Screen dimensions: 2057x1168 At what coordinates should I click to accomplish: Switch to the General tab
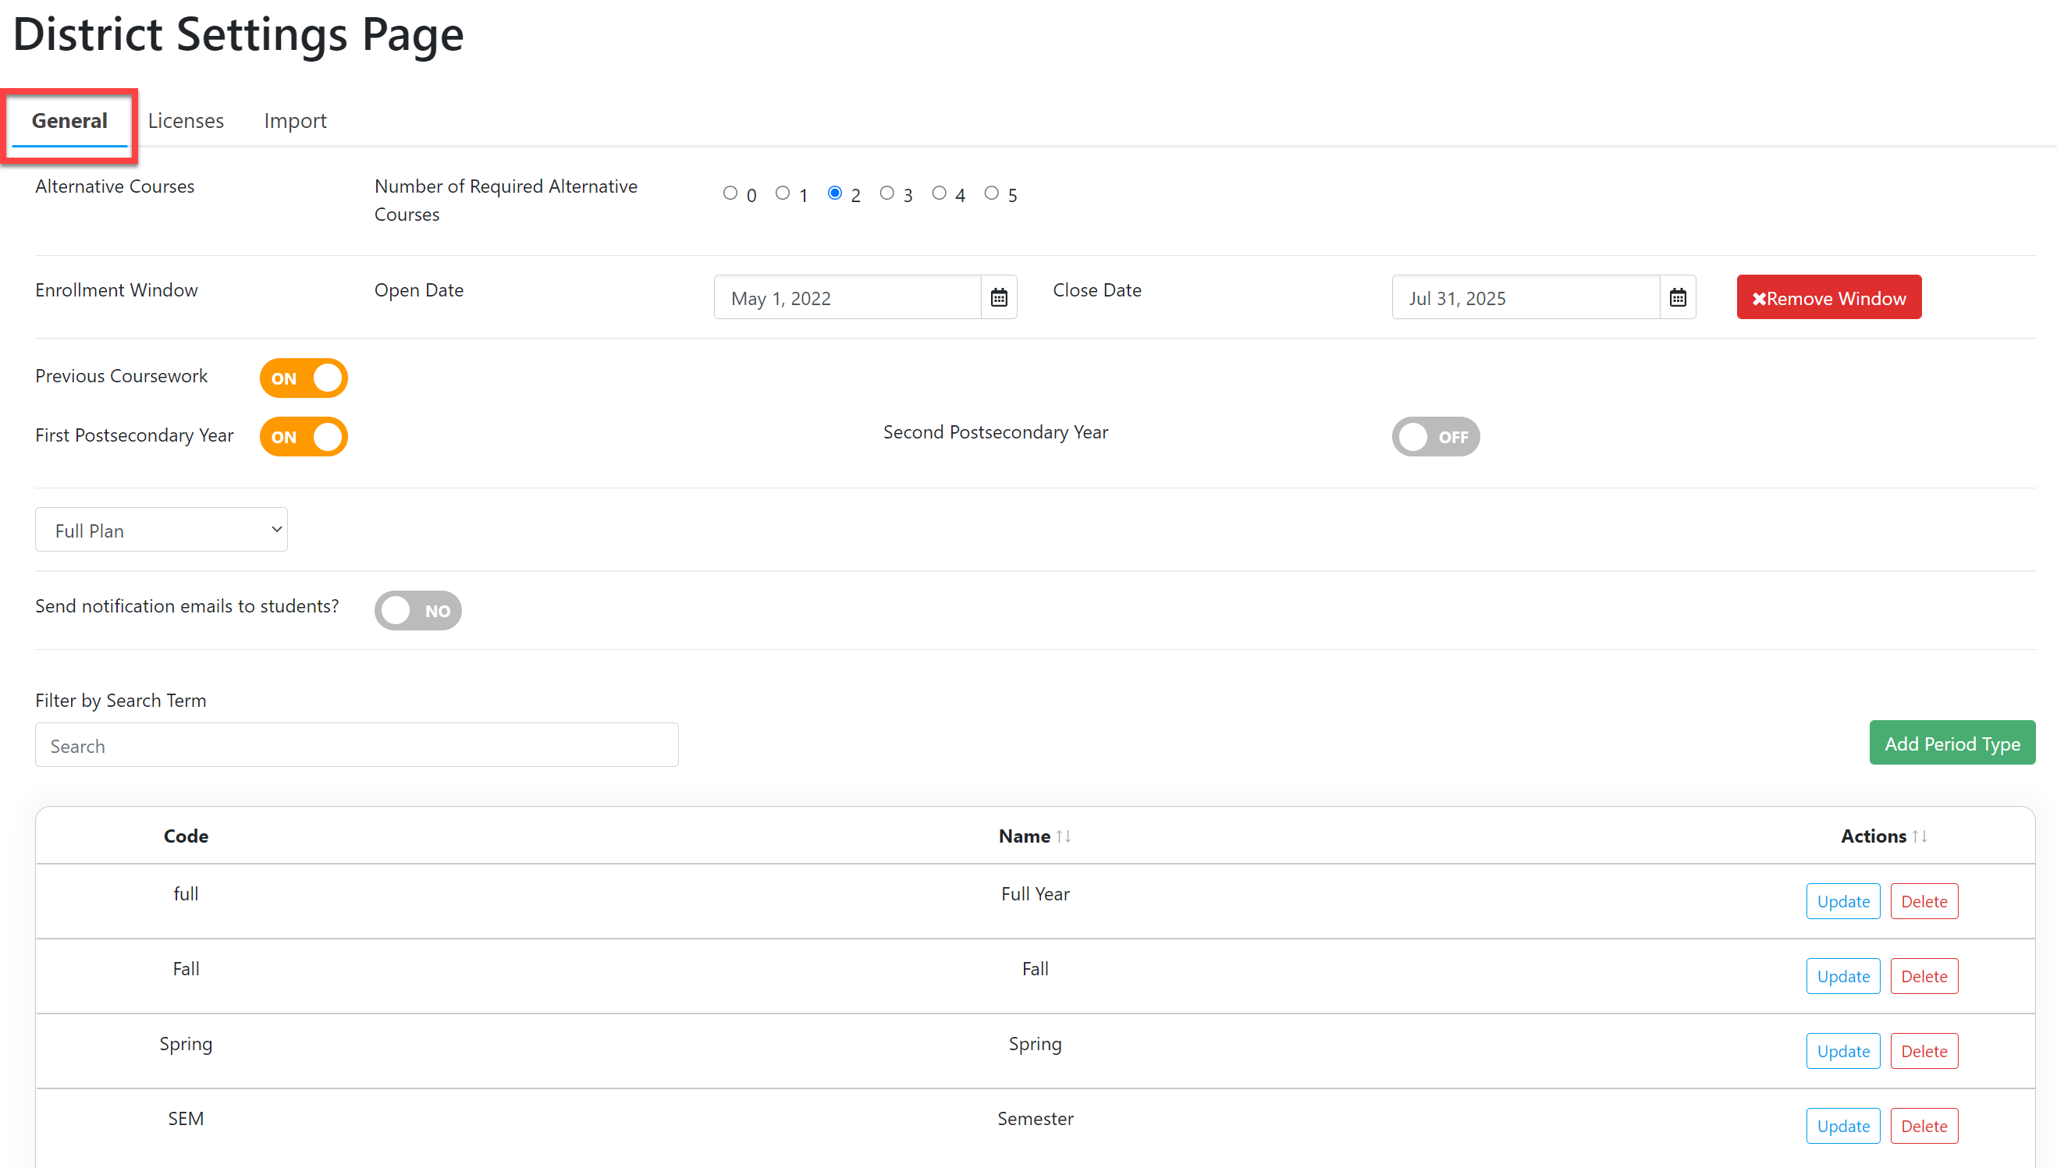point(69,120)
